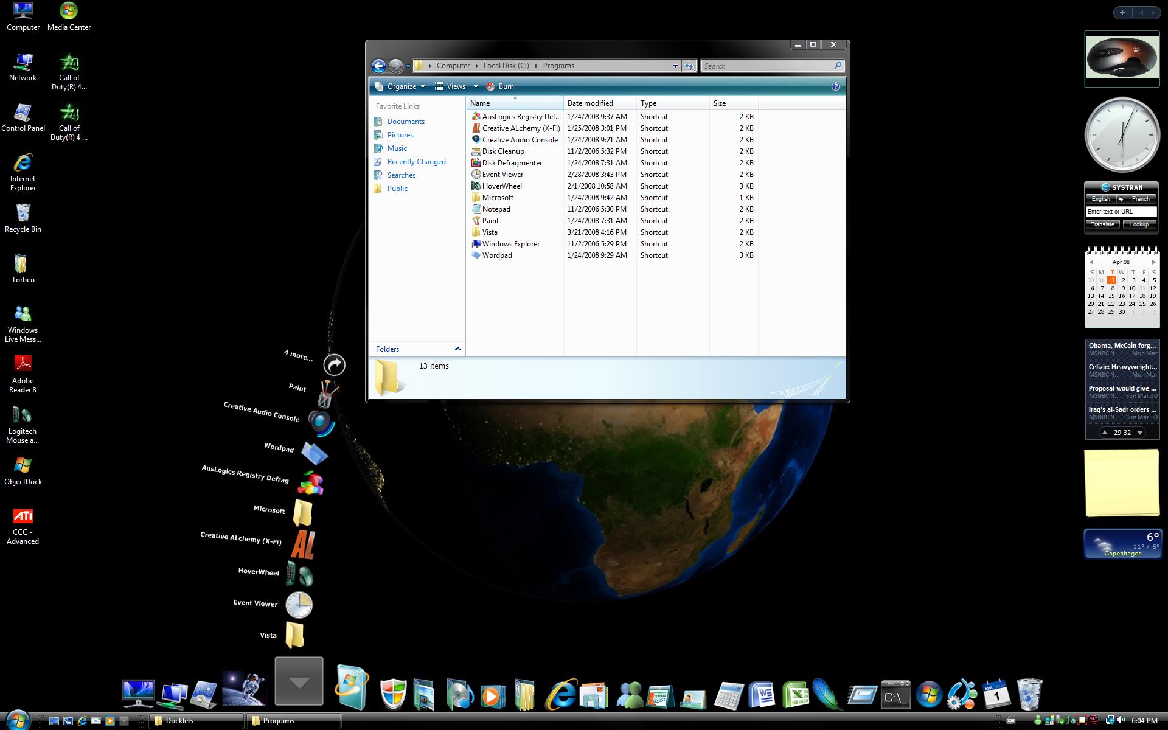Open Internet Explorer in the bottom dock

[560, 694]
